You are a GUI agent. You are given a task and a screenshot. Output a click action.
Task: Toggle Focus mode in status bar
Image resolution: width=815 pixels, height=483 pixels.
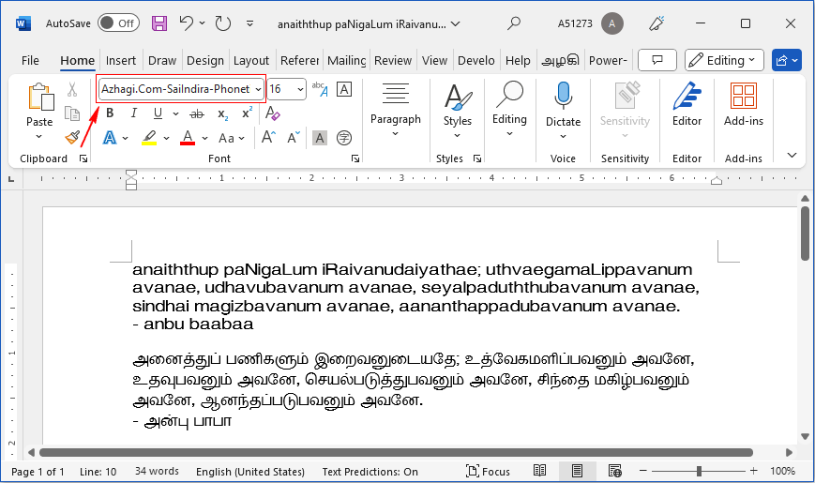488,471
